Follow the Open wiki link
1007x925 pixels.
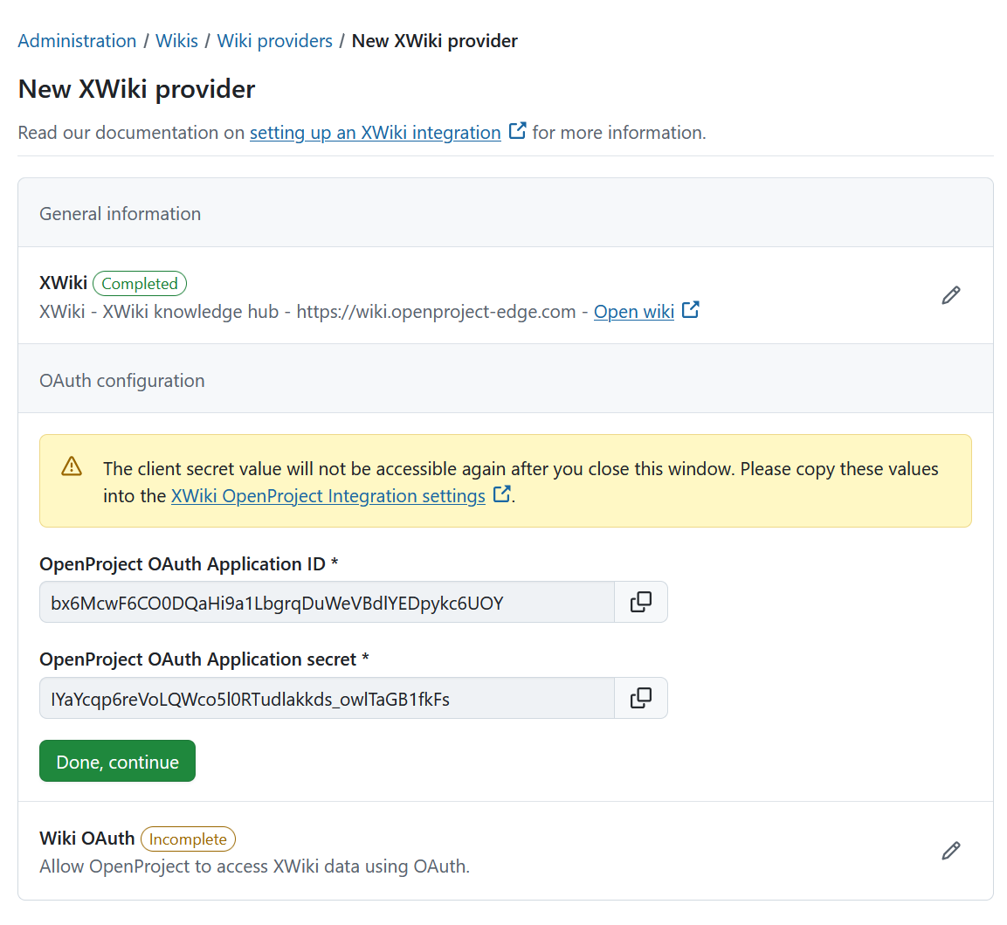click(634, 312)
